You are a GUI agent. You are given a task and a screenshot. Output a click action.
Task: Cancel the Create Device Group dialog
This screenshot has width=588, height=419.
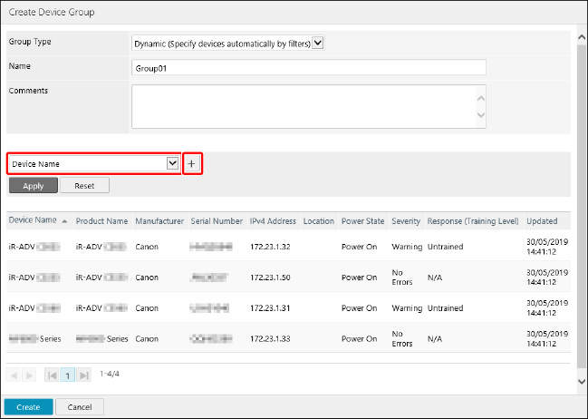pos(80,407)
